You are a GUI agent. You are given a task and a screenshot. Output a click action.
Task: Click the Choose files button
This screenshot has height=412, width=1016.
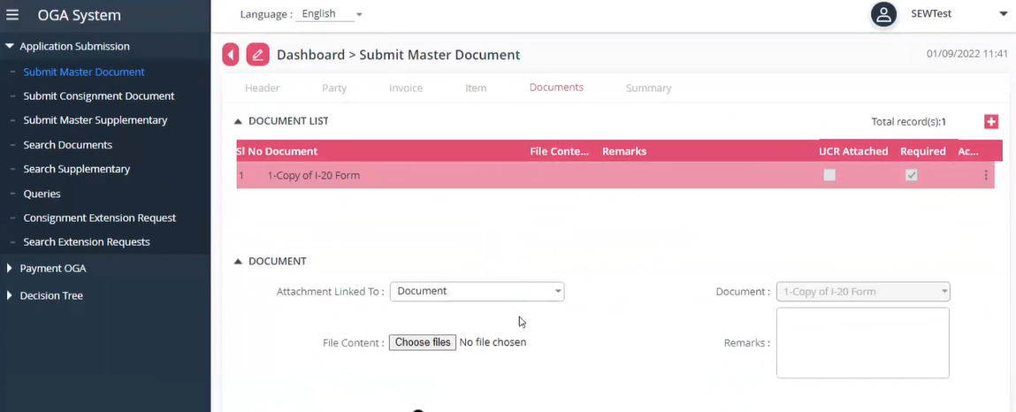423,342
